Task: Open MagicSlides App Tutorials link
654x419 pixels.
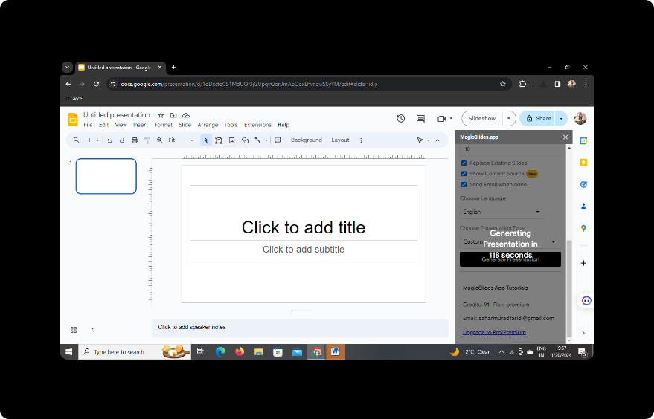Action: (495, 288)
